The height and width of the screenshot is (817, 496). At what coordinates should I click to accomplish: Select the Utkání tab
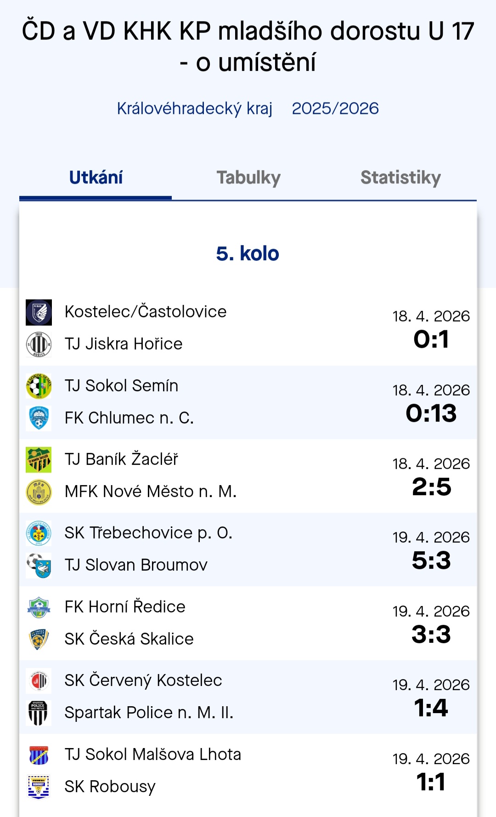point(96,178)
